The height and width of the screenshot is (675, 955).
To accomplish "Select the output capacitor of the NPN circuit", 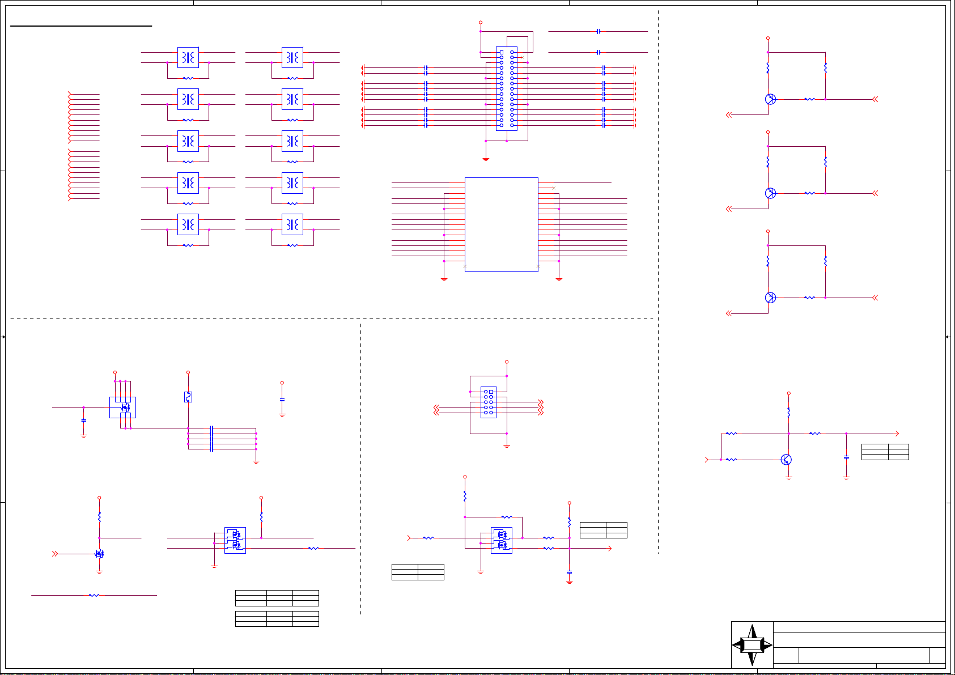I will tap(846, 457).
